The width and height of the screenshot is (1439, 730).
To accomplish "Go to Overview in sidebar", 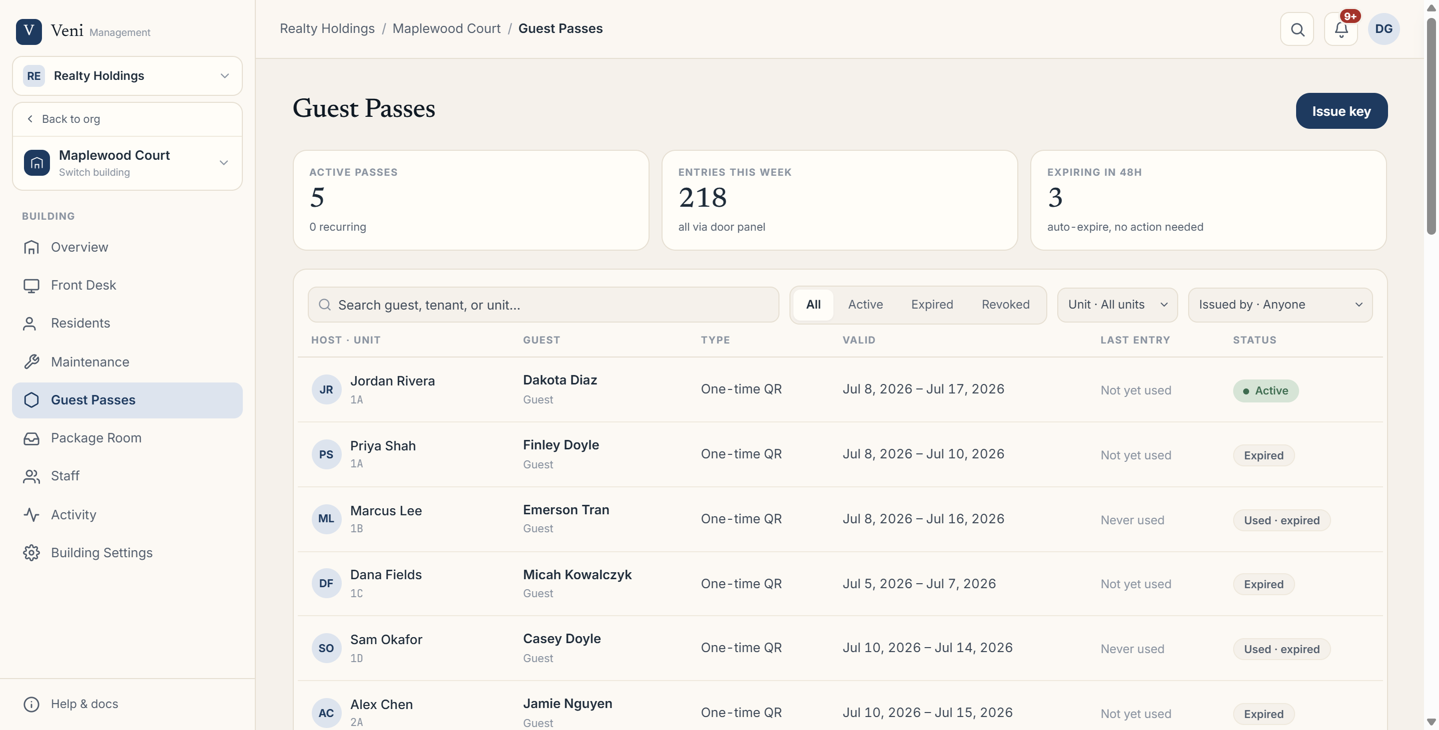I will (127, 247).
